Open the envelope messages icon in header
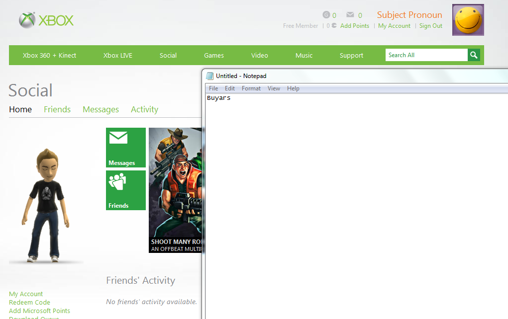The image size is (508, 319). click(350, 14)
